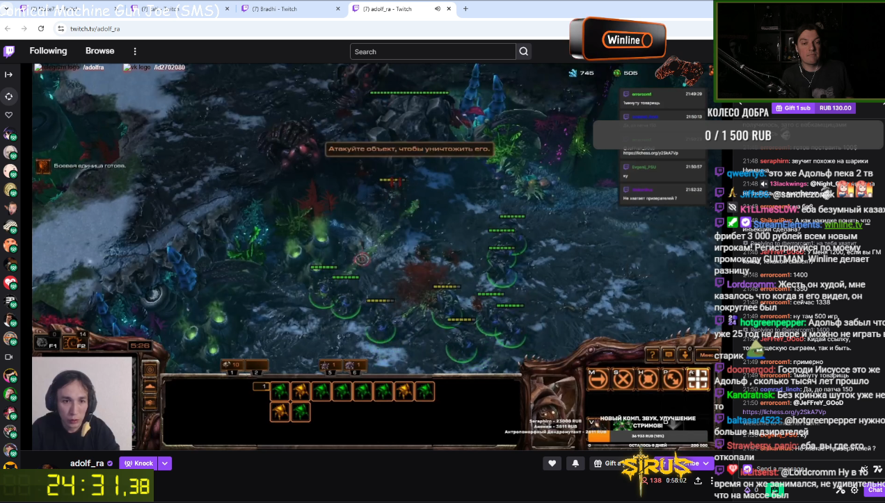
Task: Open the in-game Меню button
Action: tap(705, 354)
